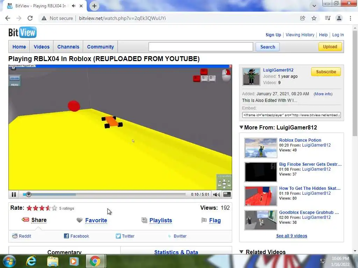The image size is (358, 268).
Task: Expand description with More info link
Action: (323, 94)
